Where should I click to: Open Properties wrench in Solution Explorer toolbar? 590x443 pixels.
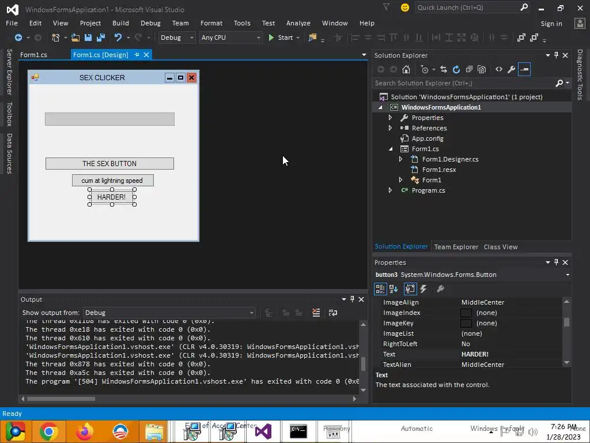(512, 69)
